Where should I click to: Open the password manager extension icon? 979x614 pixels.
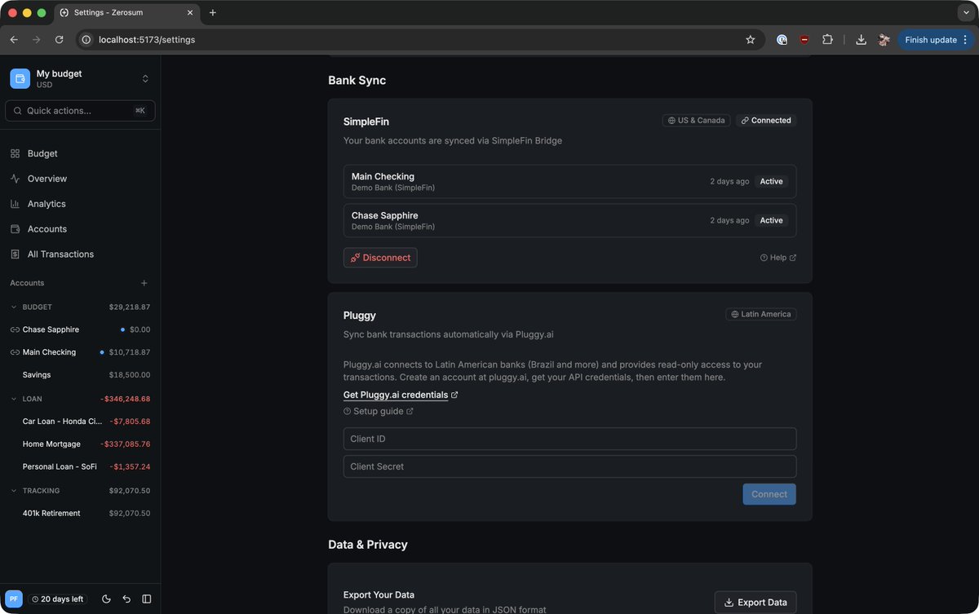782,39
